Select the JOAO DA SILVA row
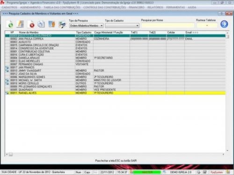The width and height of the screenshot is (234, 175). [115, 74]
